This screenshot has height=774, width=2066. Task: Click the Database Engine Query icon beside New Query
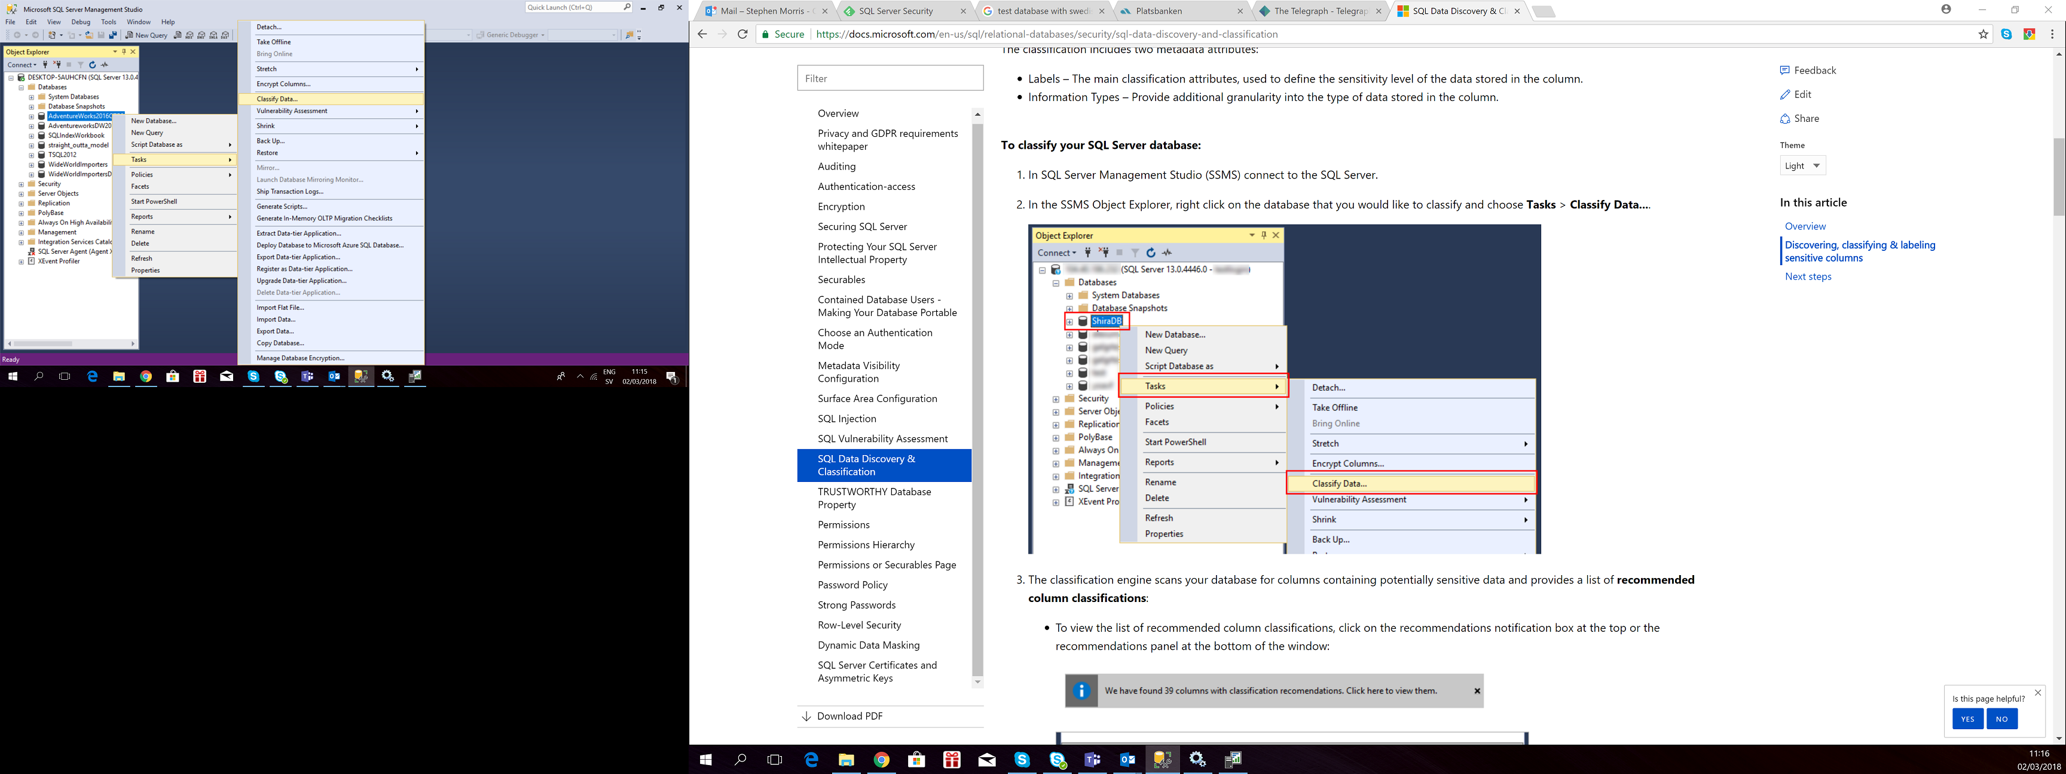177,35
